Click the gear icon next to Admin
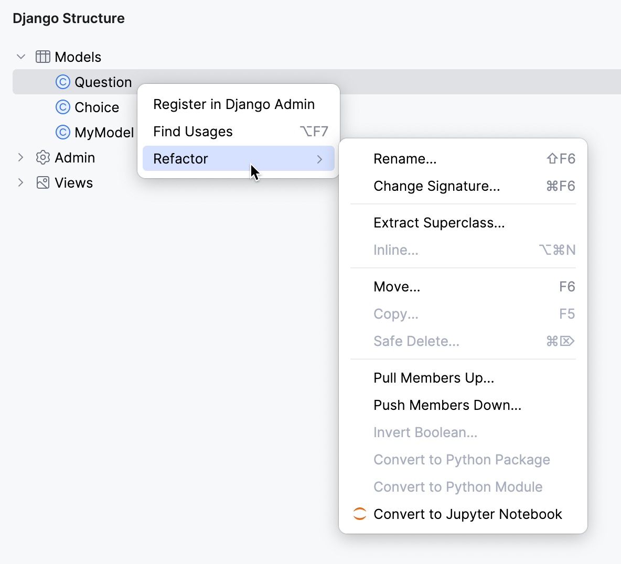Viewport: 621px width, 564px height. pyautogui.click(x=42, y=157)
